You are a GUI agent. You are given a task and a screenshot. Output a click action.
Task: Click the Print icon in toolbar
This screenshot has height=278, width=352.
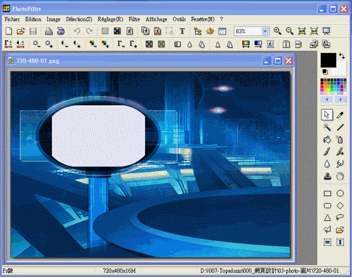coord(49,31)
